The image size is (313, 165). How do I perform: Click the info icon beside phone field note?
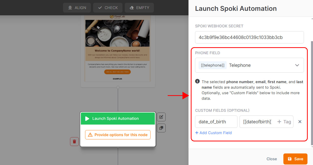point(197,81)
